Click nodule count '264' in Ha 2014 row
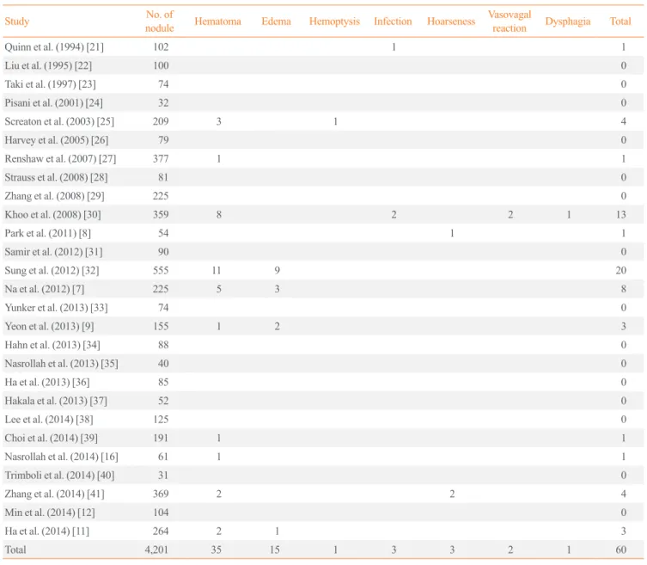This screenshot has height=565, width=647. (161, 531)
